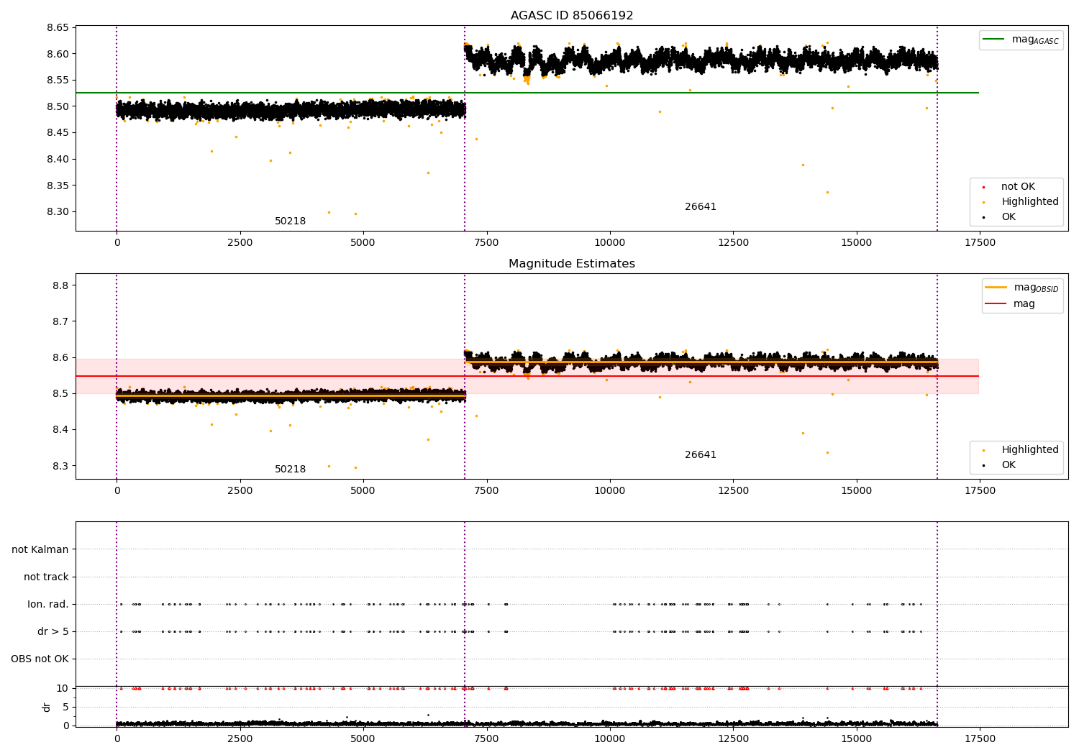
Task: Click the 8.7 y-tick in middle plot
Action: coord(61,321)
